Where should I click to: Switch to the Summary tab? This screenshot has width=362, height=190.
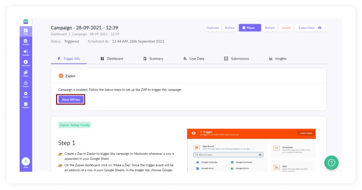[153, 59]
